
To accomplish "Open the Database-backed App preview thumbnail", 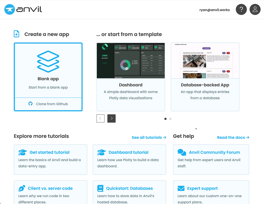I will point(205,61).
